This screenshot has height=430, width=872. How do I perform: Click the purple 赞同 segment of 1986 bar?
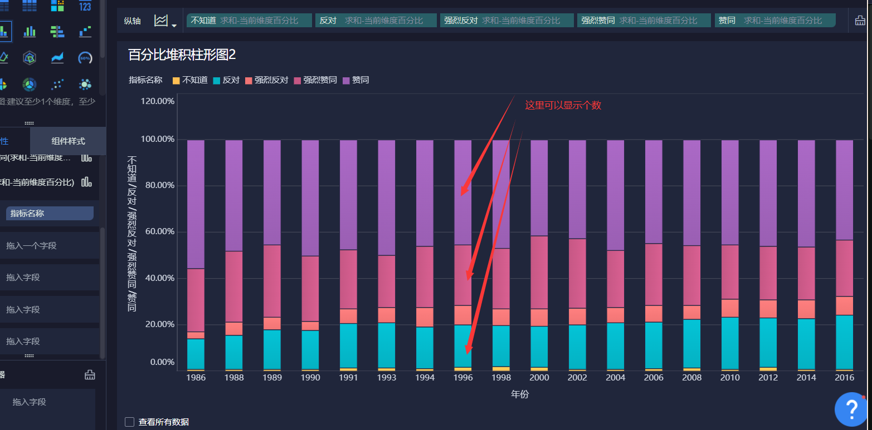point(196,204)
